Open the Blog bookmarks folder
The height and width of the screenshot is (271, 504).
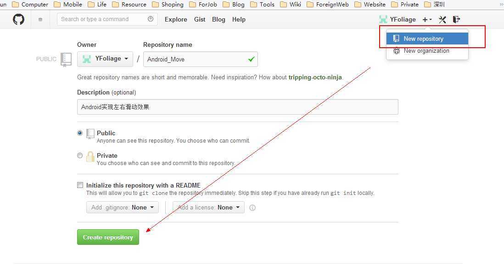tap(234, 5)
